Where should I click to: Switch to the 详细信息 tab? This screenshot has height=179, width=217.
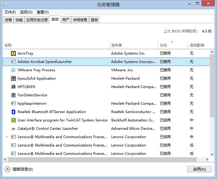point(80,20)
